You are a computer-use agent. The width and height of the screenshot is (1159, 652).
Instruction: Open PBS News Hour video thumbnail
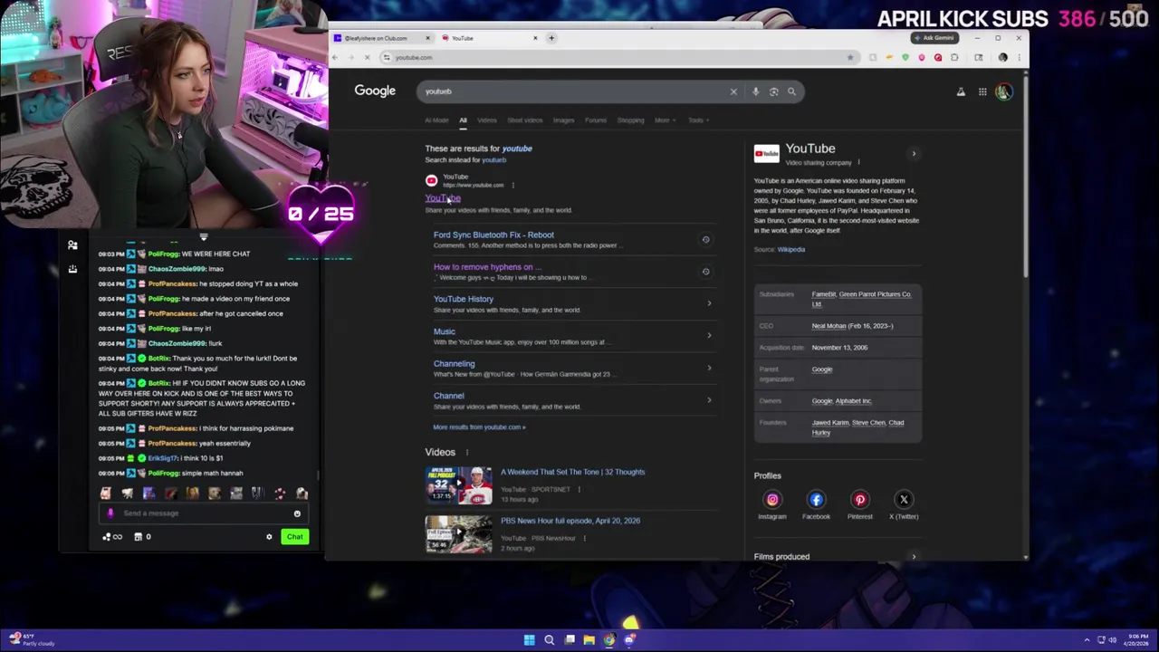(459, 534)
